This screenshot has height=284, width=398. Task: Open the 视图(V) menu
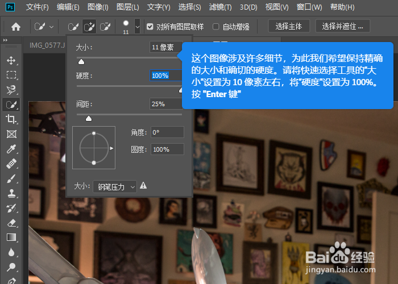[277, 7]
